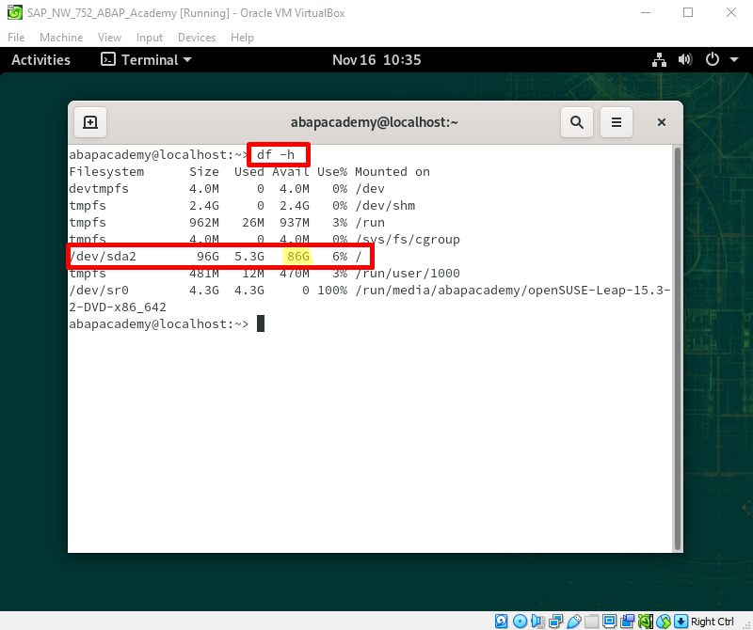Click hard disk activity status icon

tap(501, 622)
